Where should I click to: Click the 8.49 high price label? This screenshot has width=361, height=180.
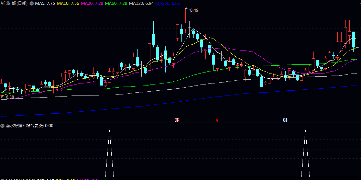click(194, 10)
